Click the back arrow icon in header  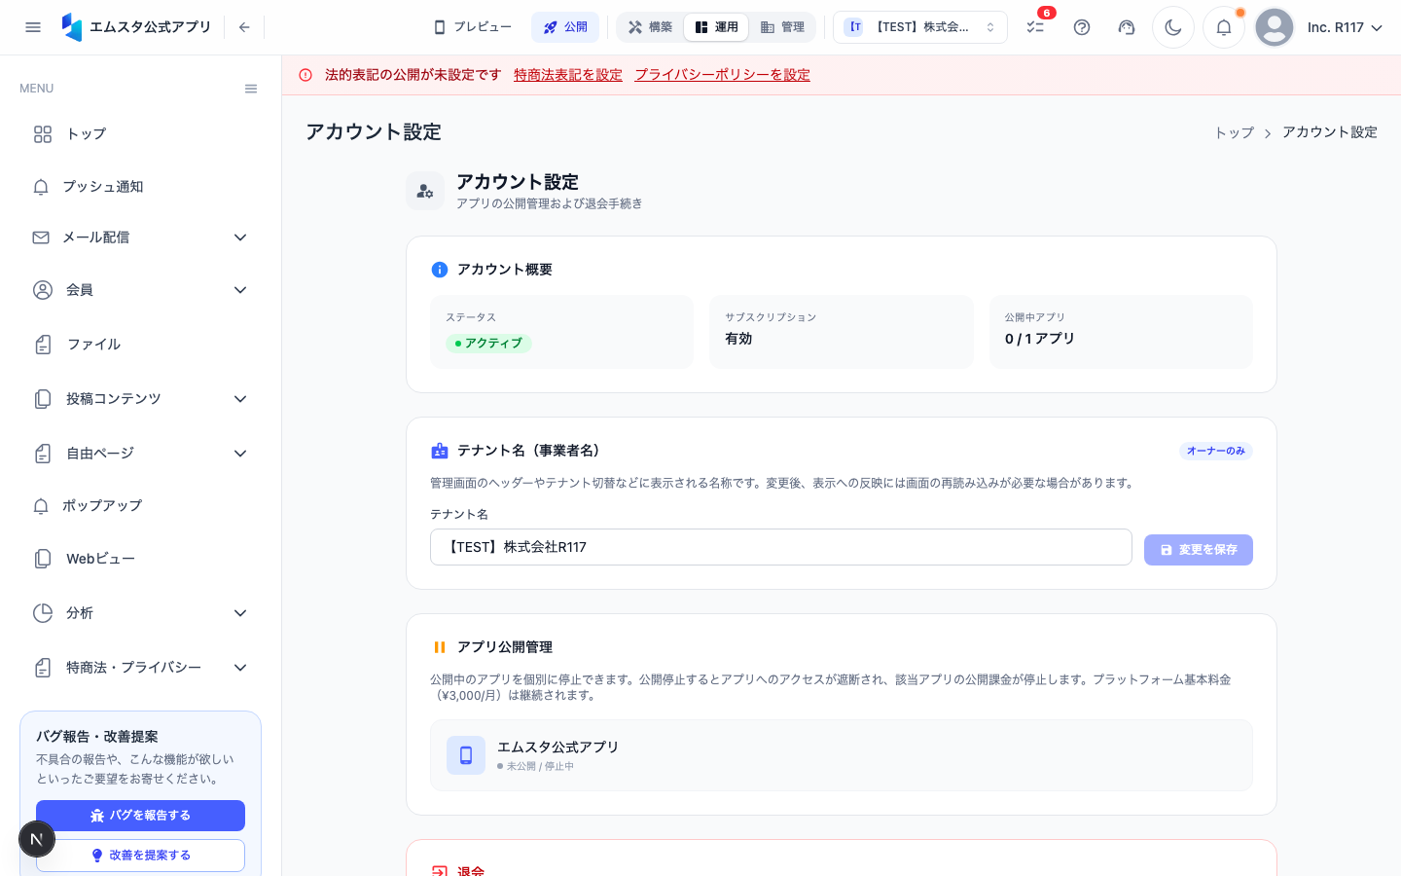click(244, 27)
